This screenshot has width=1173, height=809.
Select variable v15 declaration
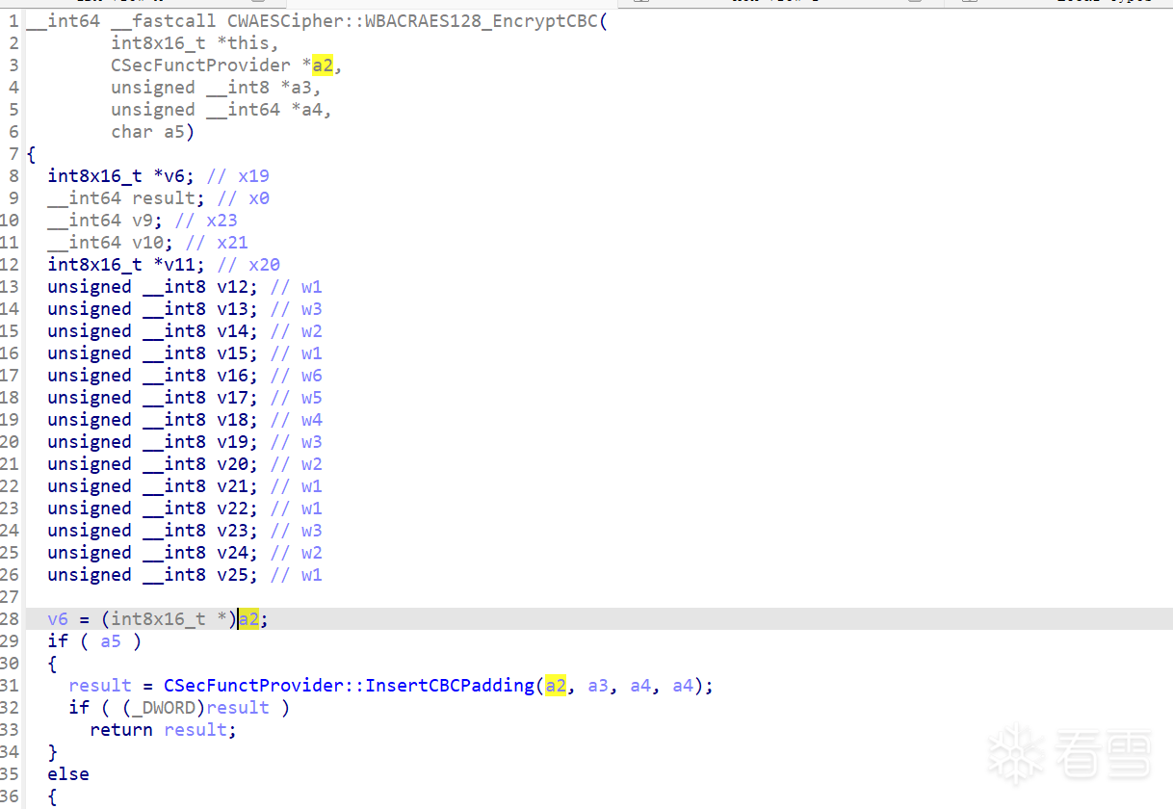232,352
